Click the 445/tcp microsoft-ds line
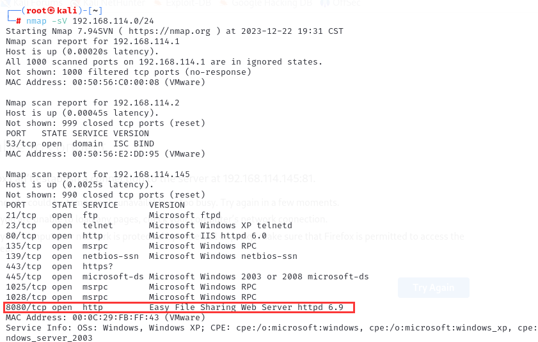The image size is (538, 342). (x=187, y=277)
